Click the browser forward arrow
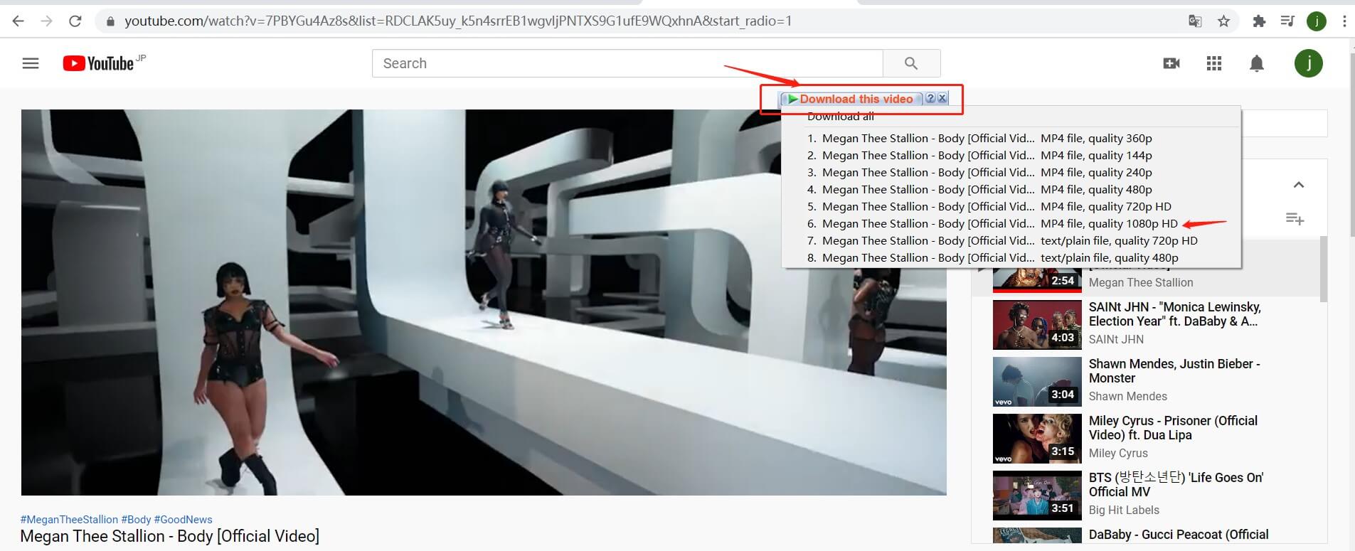Viewport: 1355px width, 551px height. click(47, 21)
